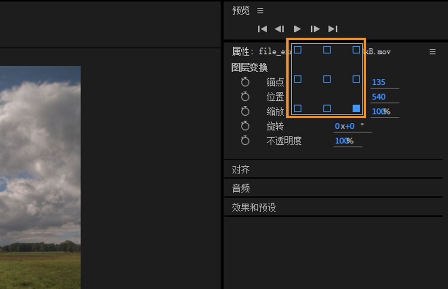This screenshot has width=448, height=289.
Task: Toggle the 旋转 (rotation) stopwatch
Action: [x=245, y=126]
